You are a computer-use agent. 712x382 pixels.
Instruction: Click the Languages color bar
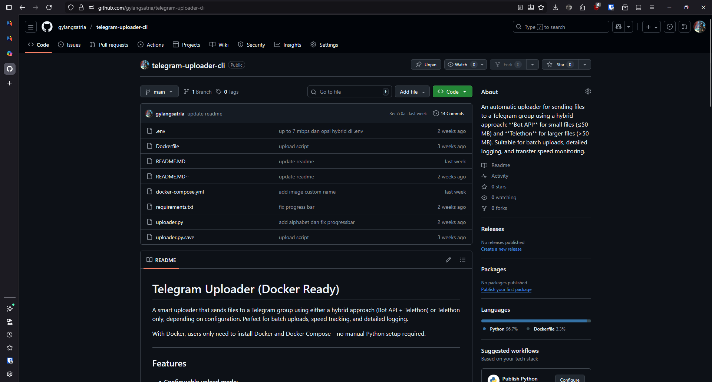tap(535, 321)
